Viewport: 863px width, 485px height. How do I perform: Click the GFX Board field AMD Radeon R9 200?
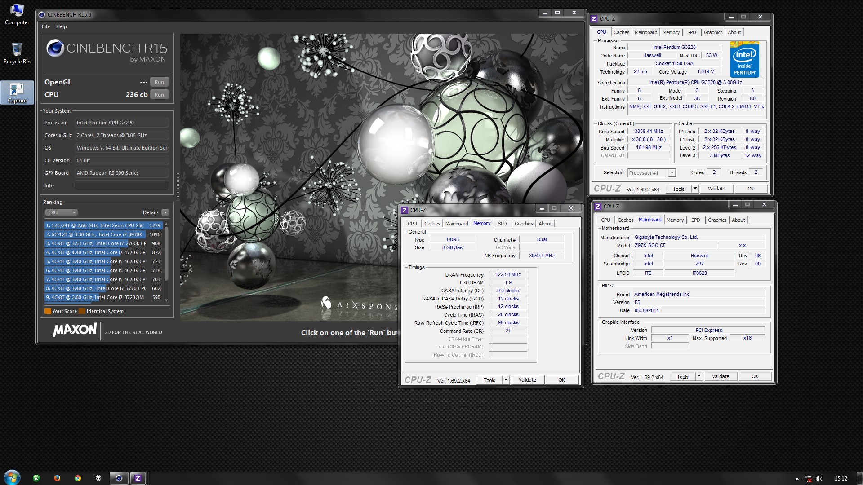coord(122,173)
